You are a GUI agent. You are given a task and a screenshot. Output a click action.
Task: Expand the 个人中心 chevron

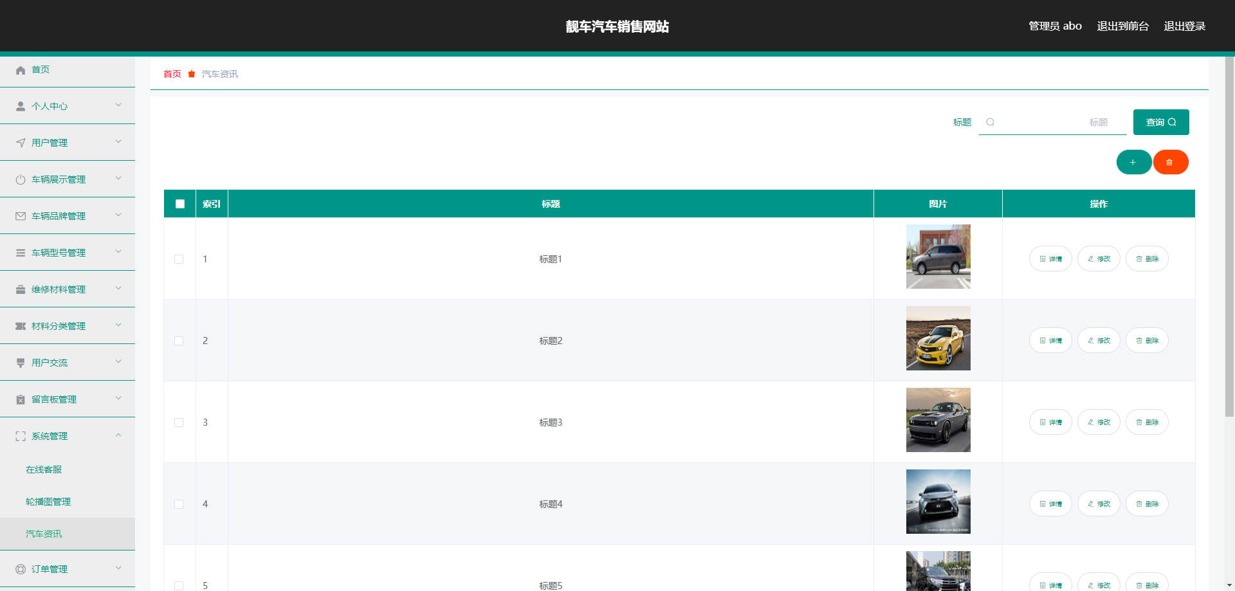coord(118,105)
